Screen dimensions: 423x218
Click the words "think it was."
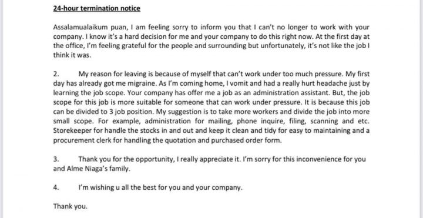pyautogui.click(x=72, y=55)
